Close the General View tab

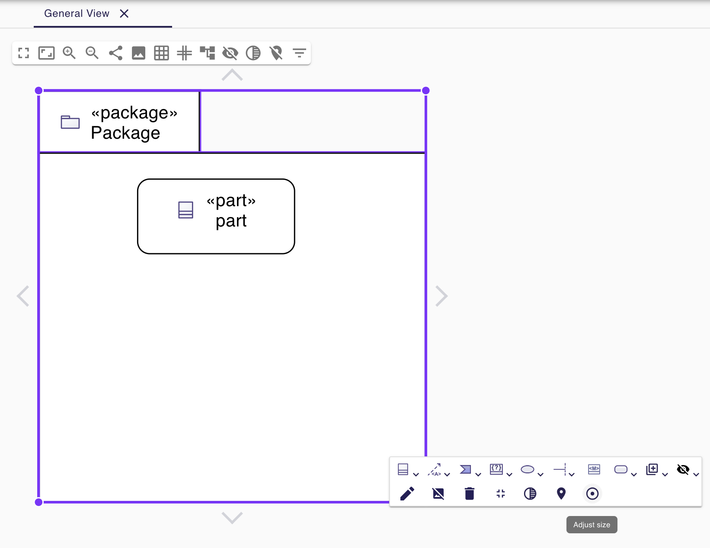[124, 13]
